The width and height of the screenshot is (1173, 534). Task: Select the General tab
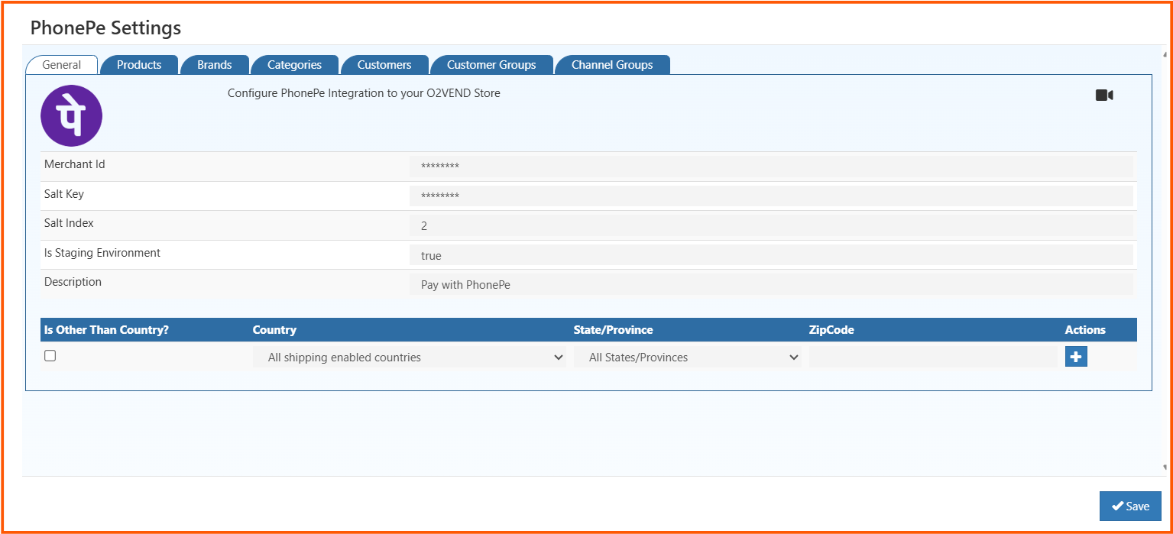tap(61, 65)
